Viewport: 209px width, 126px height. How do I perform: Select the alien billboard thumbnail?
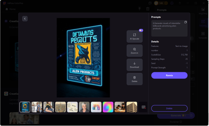[25, 107]
